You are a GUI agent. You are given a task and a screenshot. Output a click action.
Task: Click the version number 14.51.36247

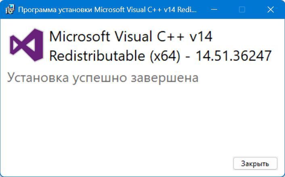point(233,56)
